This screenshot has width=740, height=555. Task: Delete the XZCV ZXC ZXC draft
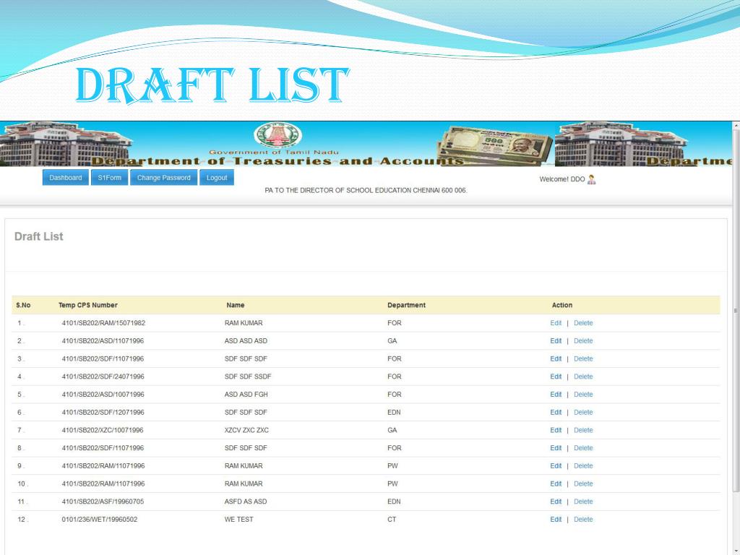pos(583,430)
